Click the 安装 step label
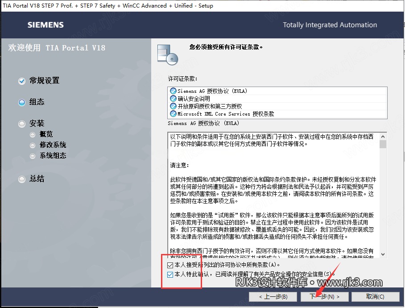 (x=37, y=123)
